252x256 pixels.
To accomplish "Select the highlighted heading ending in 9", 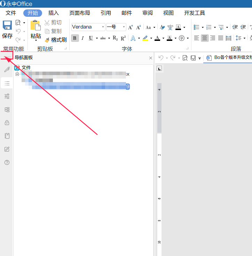I will [x=81, y=86].
